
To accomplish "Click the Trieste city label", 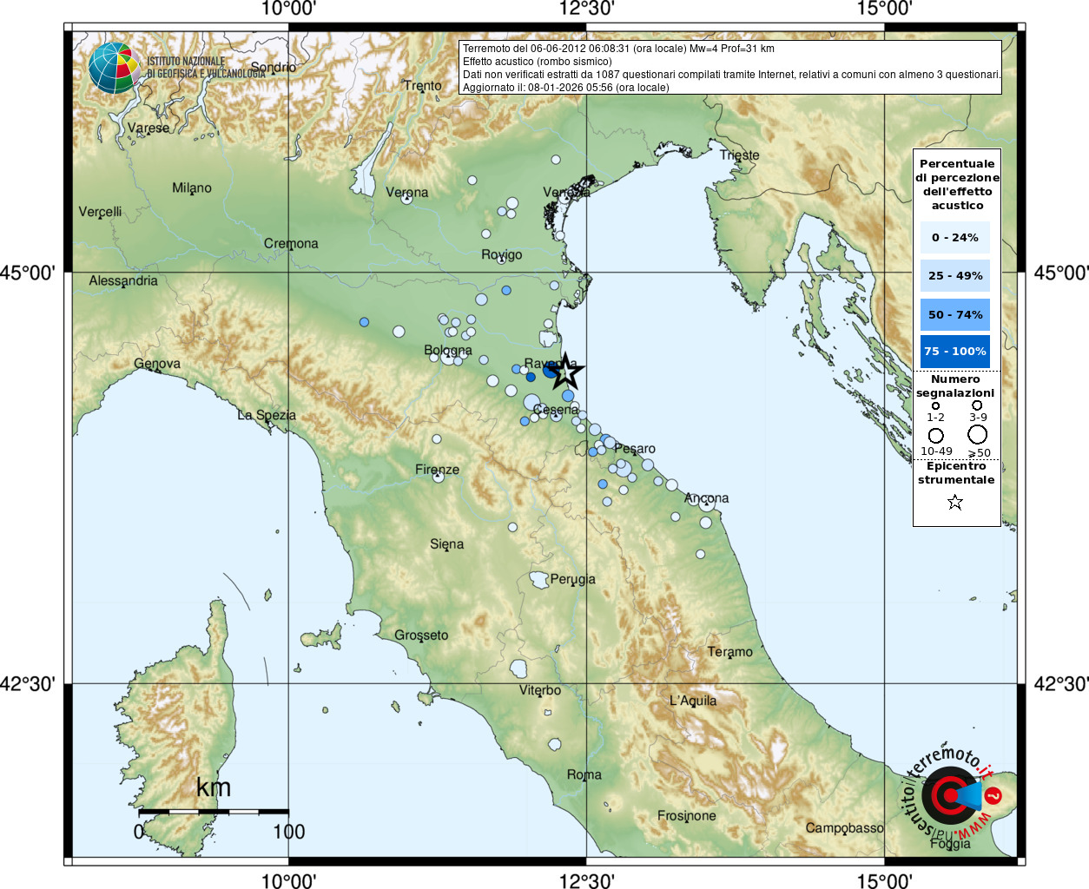I will point(740,155).
